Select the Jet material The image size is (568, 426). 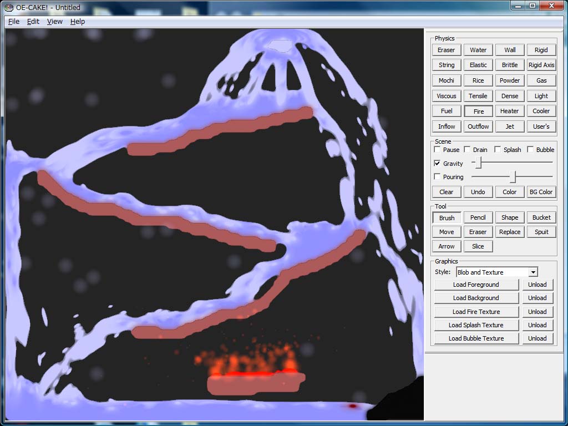click(510, 126)
